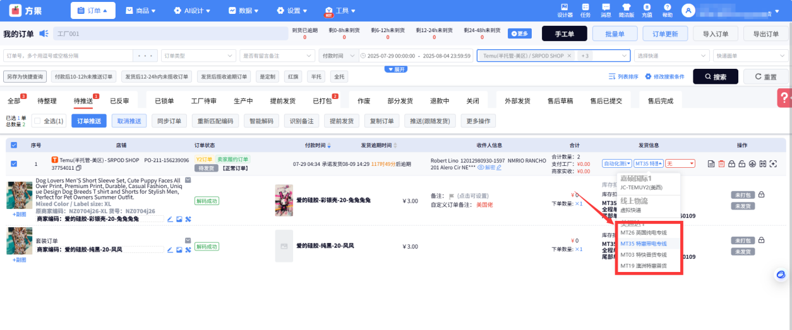Select MT26 英国纯电专线 from shipping list
This screenshot has height=330, width=792.
(644, 233)
